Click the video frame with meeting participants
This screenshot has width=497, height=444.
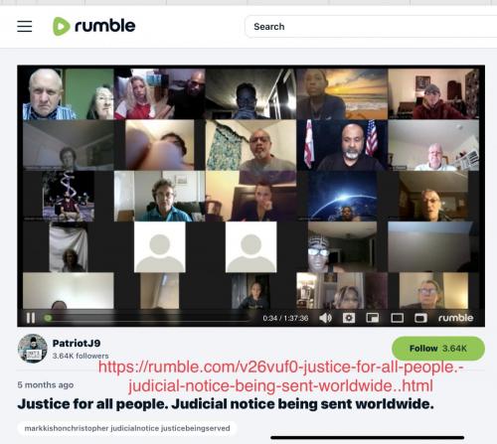point(250,188)
